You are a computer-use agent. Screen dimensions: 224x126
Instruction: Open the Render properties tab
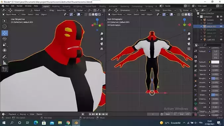click(196, 57)
